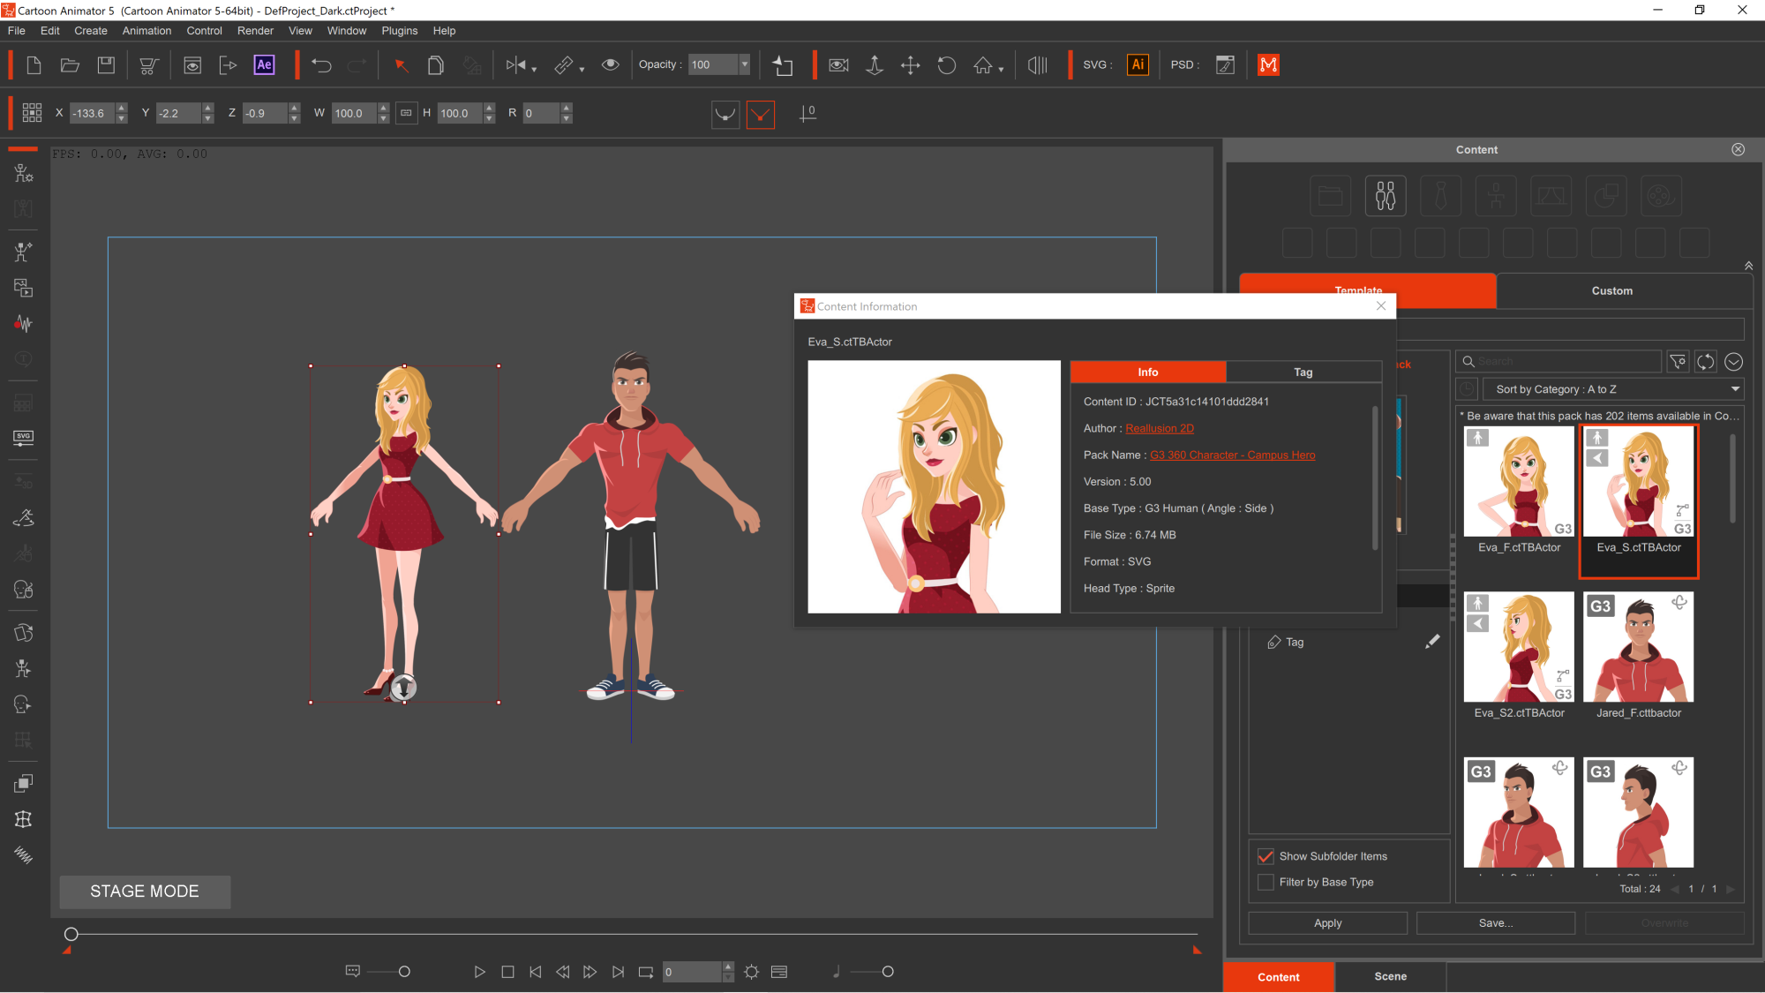Viewport: 1765px width, 993px height.
Task: Select the move (cross arrows) tool
Action: 910,64
